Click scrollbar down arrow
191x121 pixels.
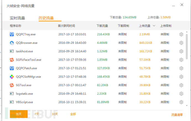[187, 106]
